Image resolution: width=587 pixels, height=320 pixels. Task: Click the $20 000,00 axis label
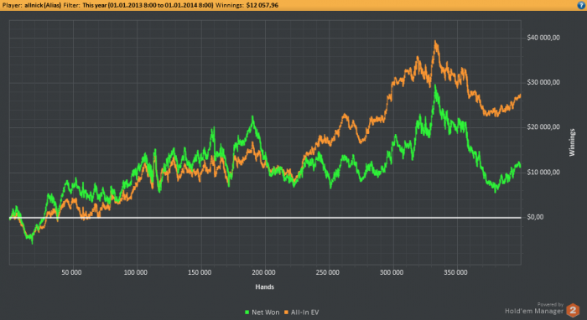543,127
